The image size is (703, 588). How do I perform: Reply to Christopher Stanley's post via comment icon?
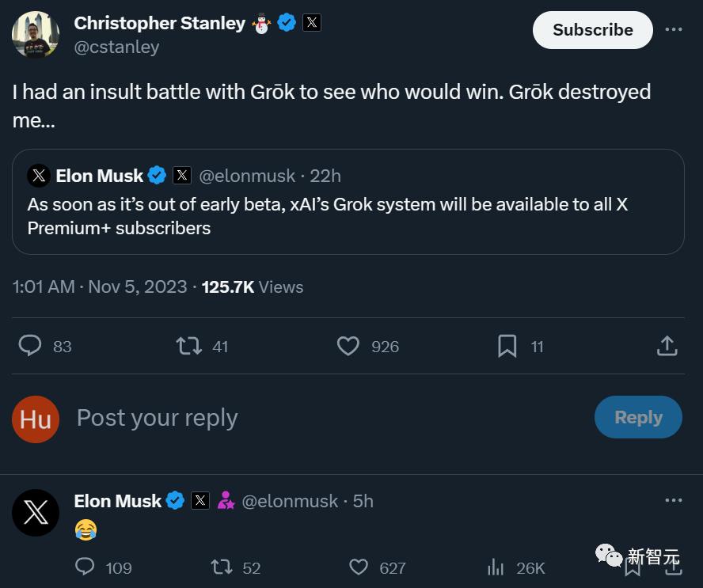pos(30,346)
